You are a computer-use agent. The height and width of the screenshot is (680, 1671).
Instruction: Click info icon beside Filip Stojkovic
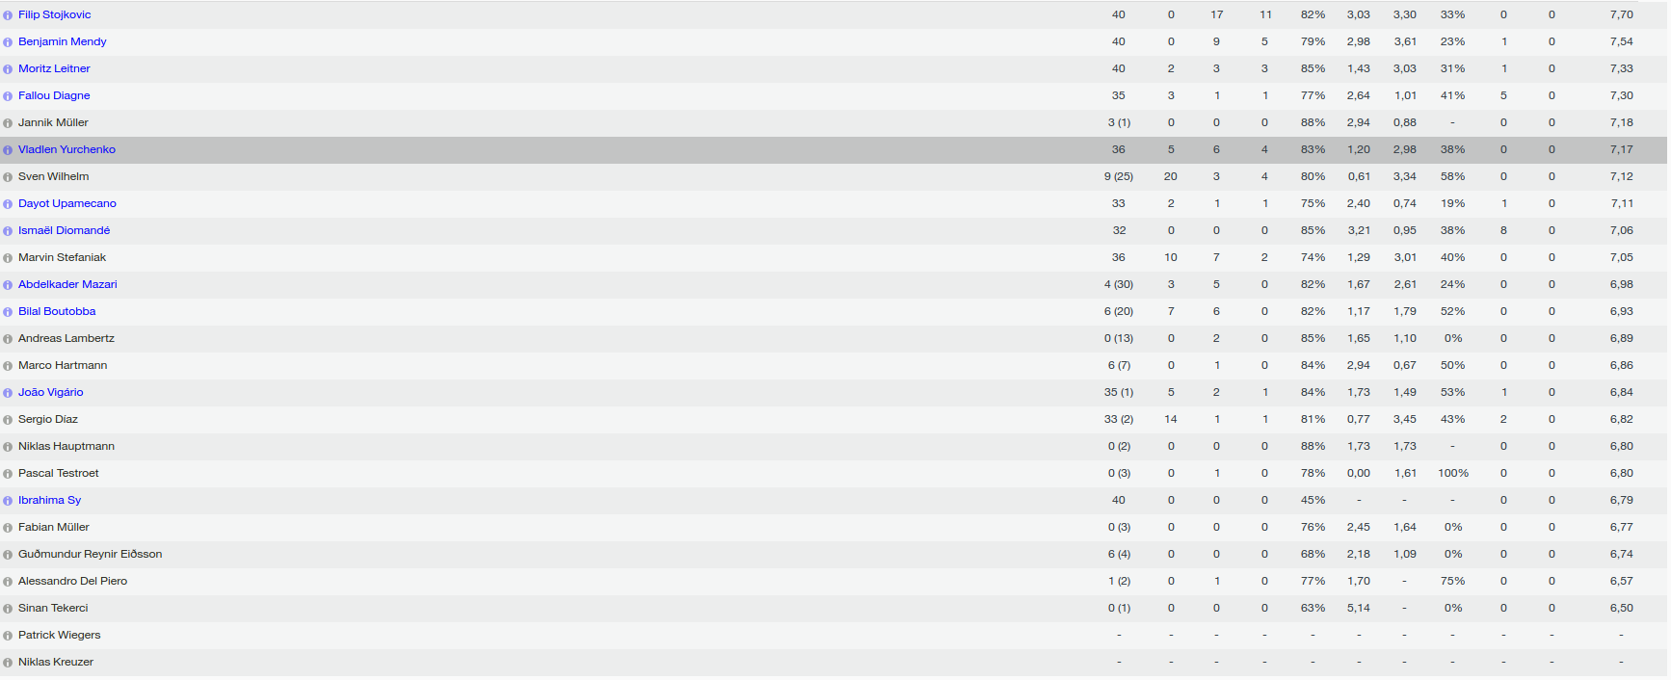click(x=8, y=15)
